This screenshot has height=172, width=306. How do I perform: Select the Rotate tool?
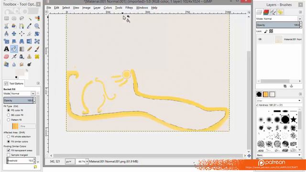coord(37,34)
